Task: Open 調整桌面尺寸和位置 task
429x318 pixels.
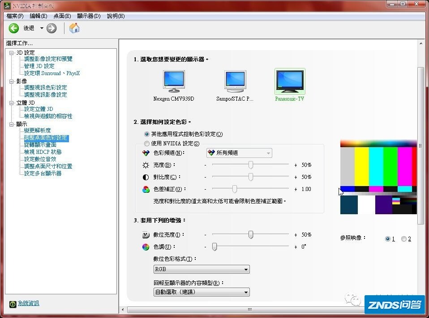Action: (x=48, y=166)
